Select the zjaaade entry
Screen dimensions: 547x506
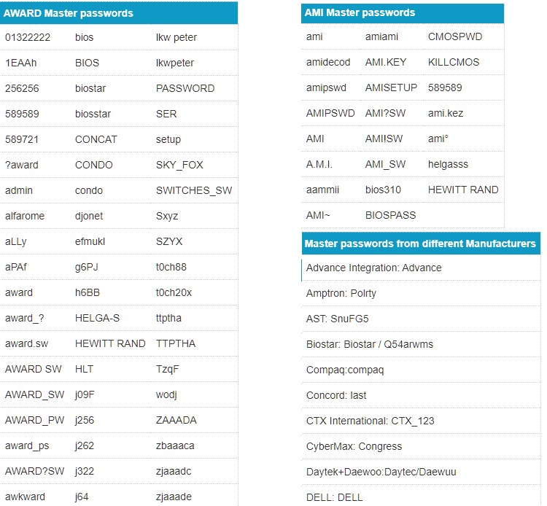coord(174,497)
